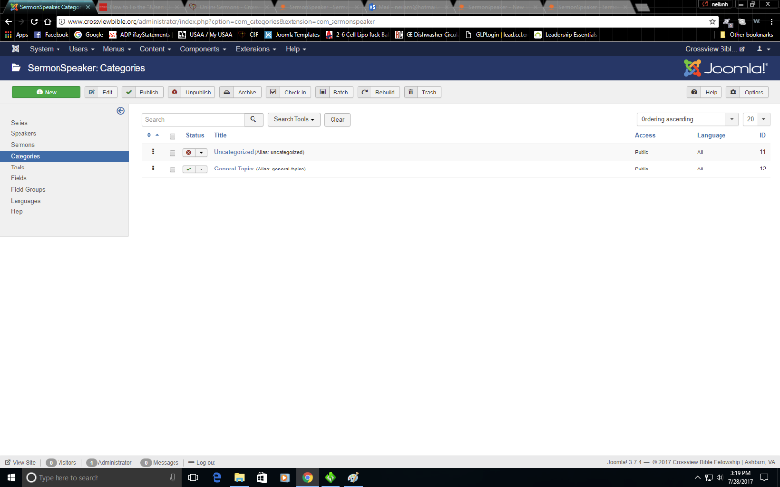Open File Explorer from the taskbar
The image size is (780, 487).
tap(239, 477)
